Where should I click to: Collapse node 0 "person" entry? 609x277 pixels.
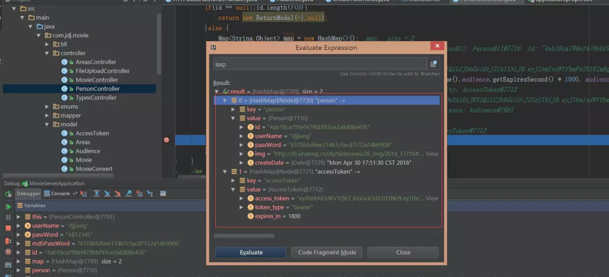click(225, 101)
